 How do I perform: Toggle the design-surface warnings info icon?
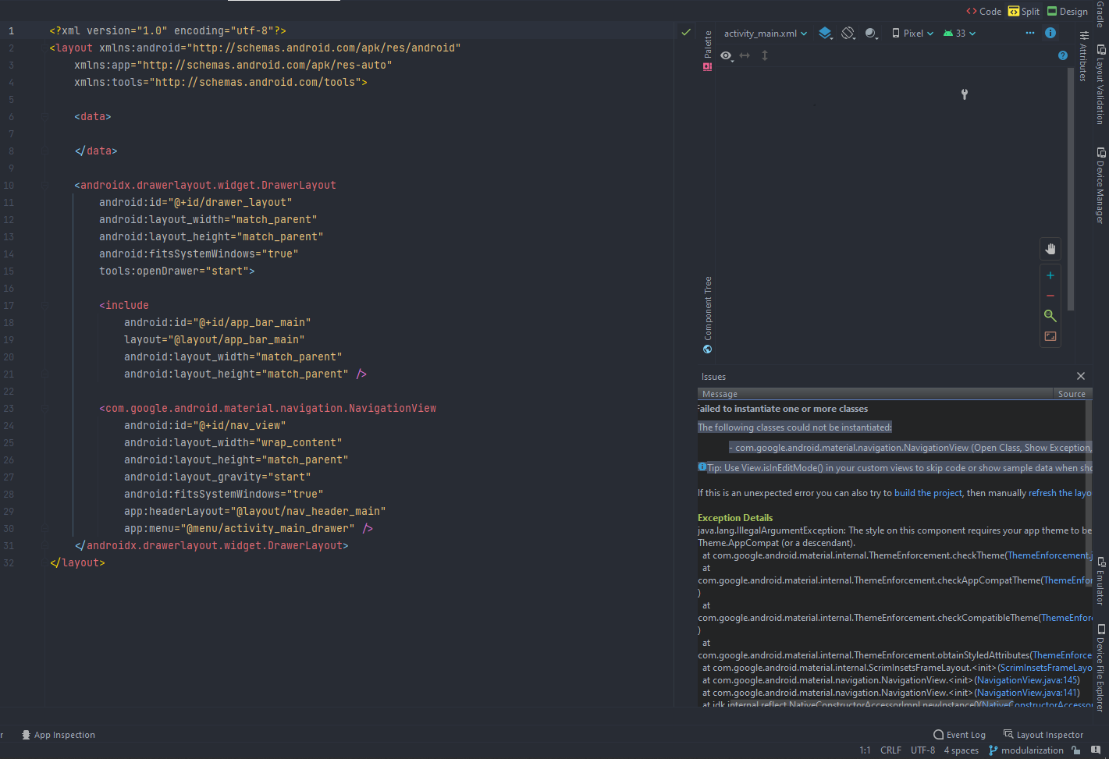tap(1050, 33)
